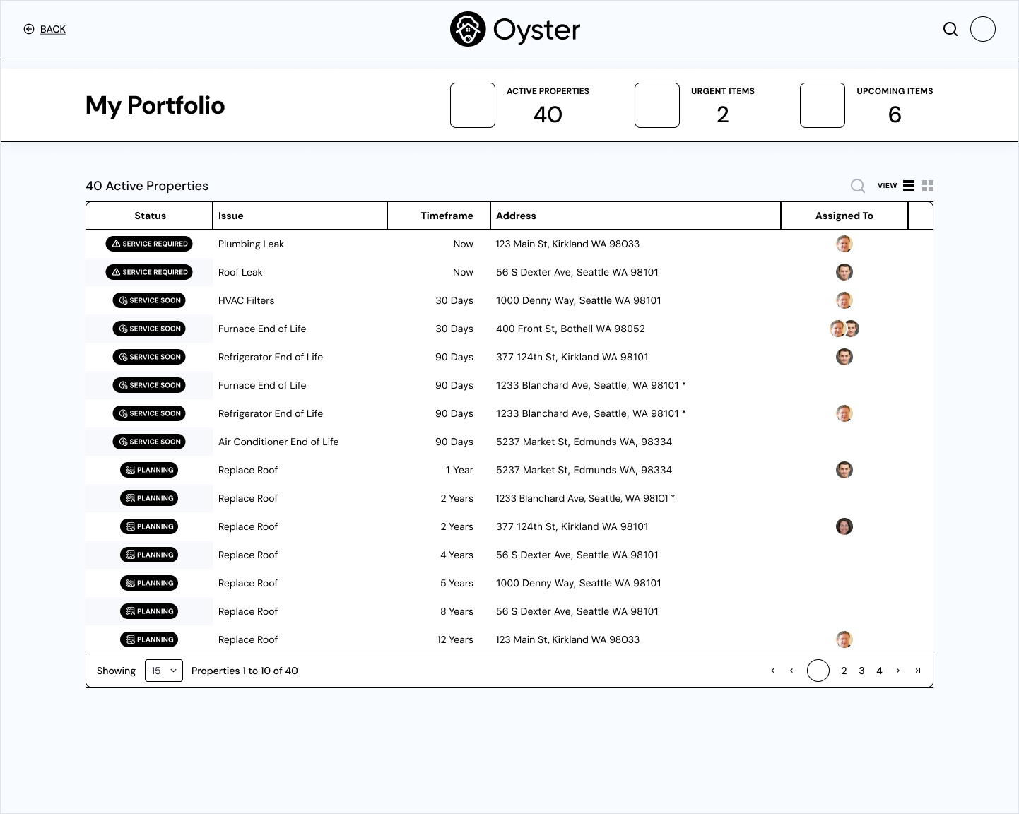The image size is (1019, 814).
Task: Sort by Assigned To column header
Action: tap(844, 216)
